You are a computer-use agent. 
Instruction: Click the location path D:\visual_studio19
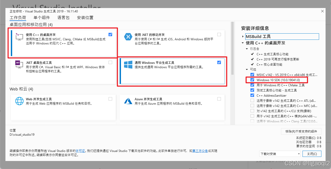[22, 135]
